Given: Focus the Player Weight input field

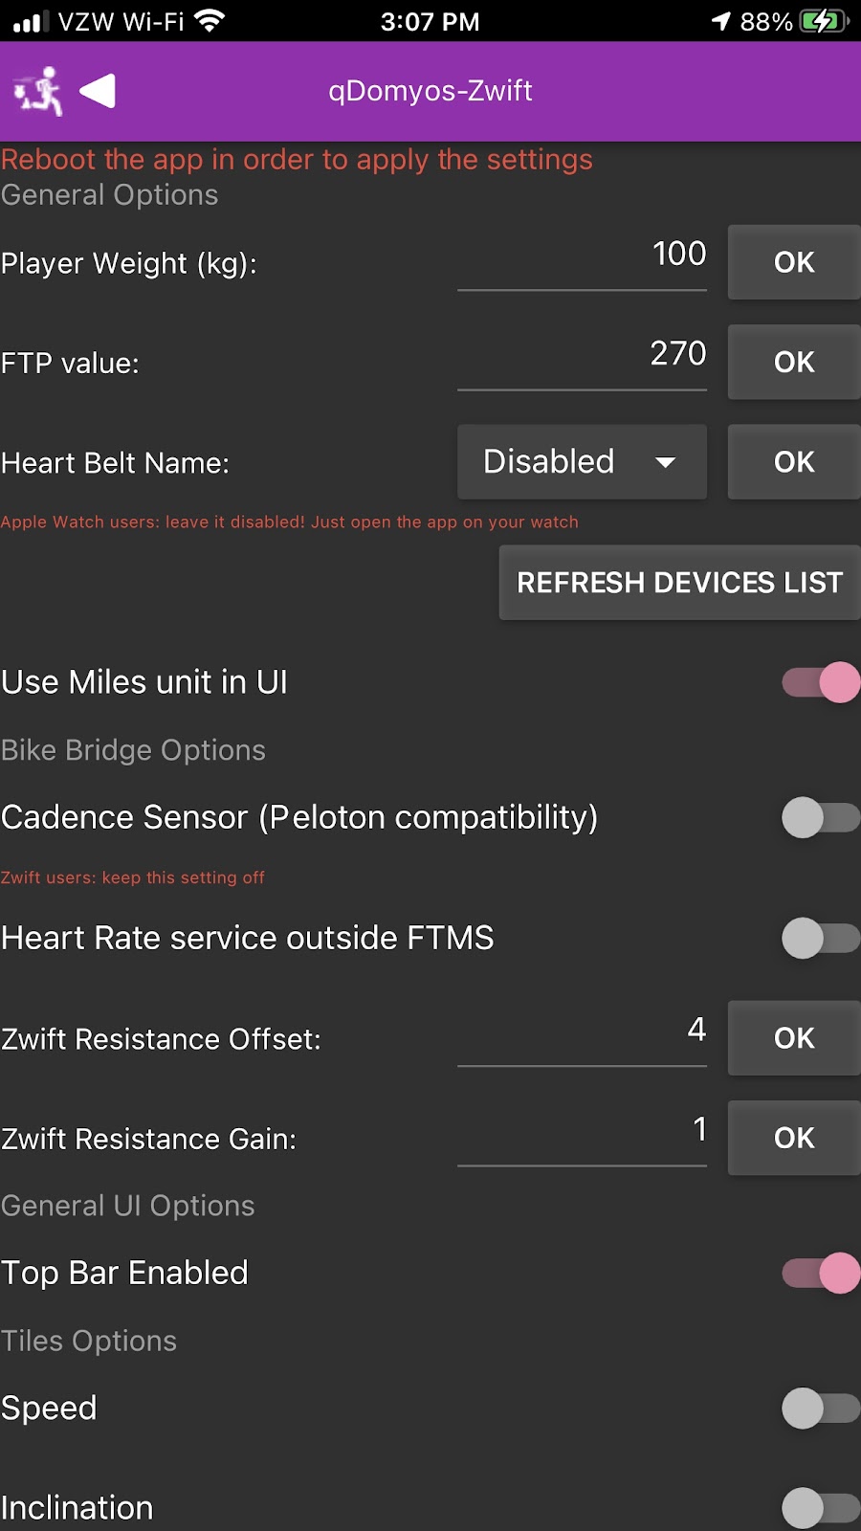Looking at the screenshot, I should (x=582, y=256).
